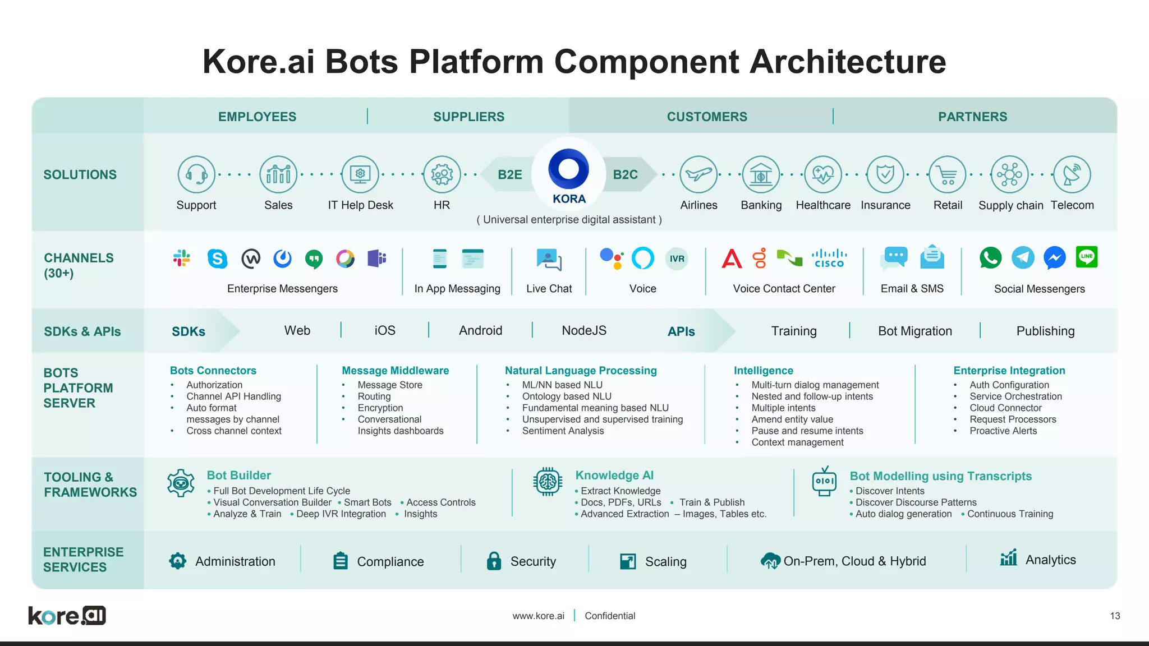Click the SDKs arrow label

[x=189, y=331]
